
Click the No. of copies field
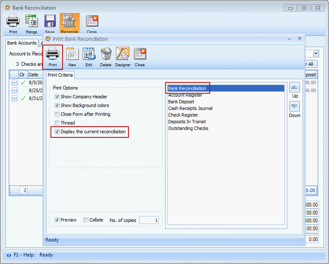149,220
